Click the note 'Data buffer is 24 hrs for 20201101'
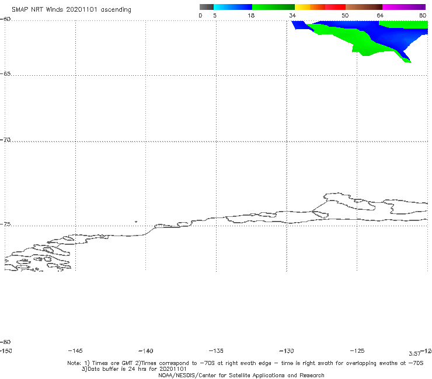Screen dimensions: 432x379 click(137, 369)
